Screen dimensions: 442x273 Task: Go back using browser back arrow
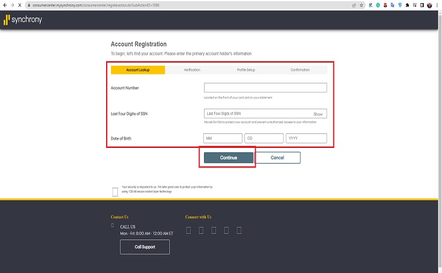4,4
